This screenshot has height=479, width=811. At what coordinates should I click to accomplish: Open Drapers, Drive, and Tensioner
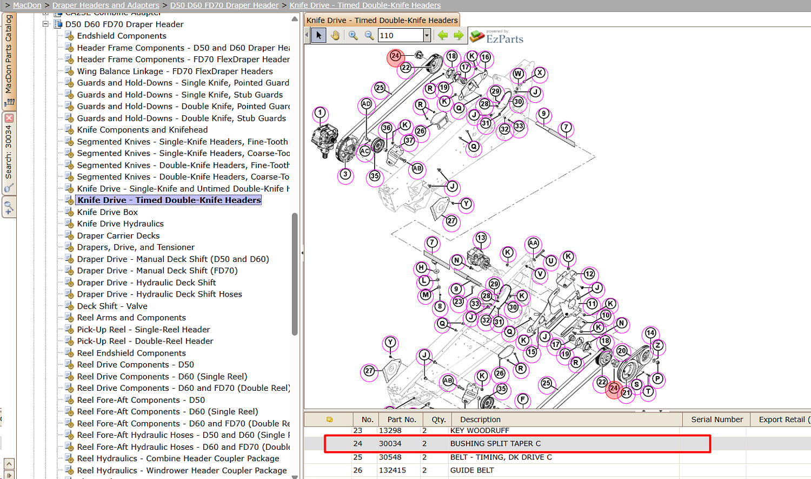click(x=136, y=247)
